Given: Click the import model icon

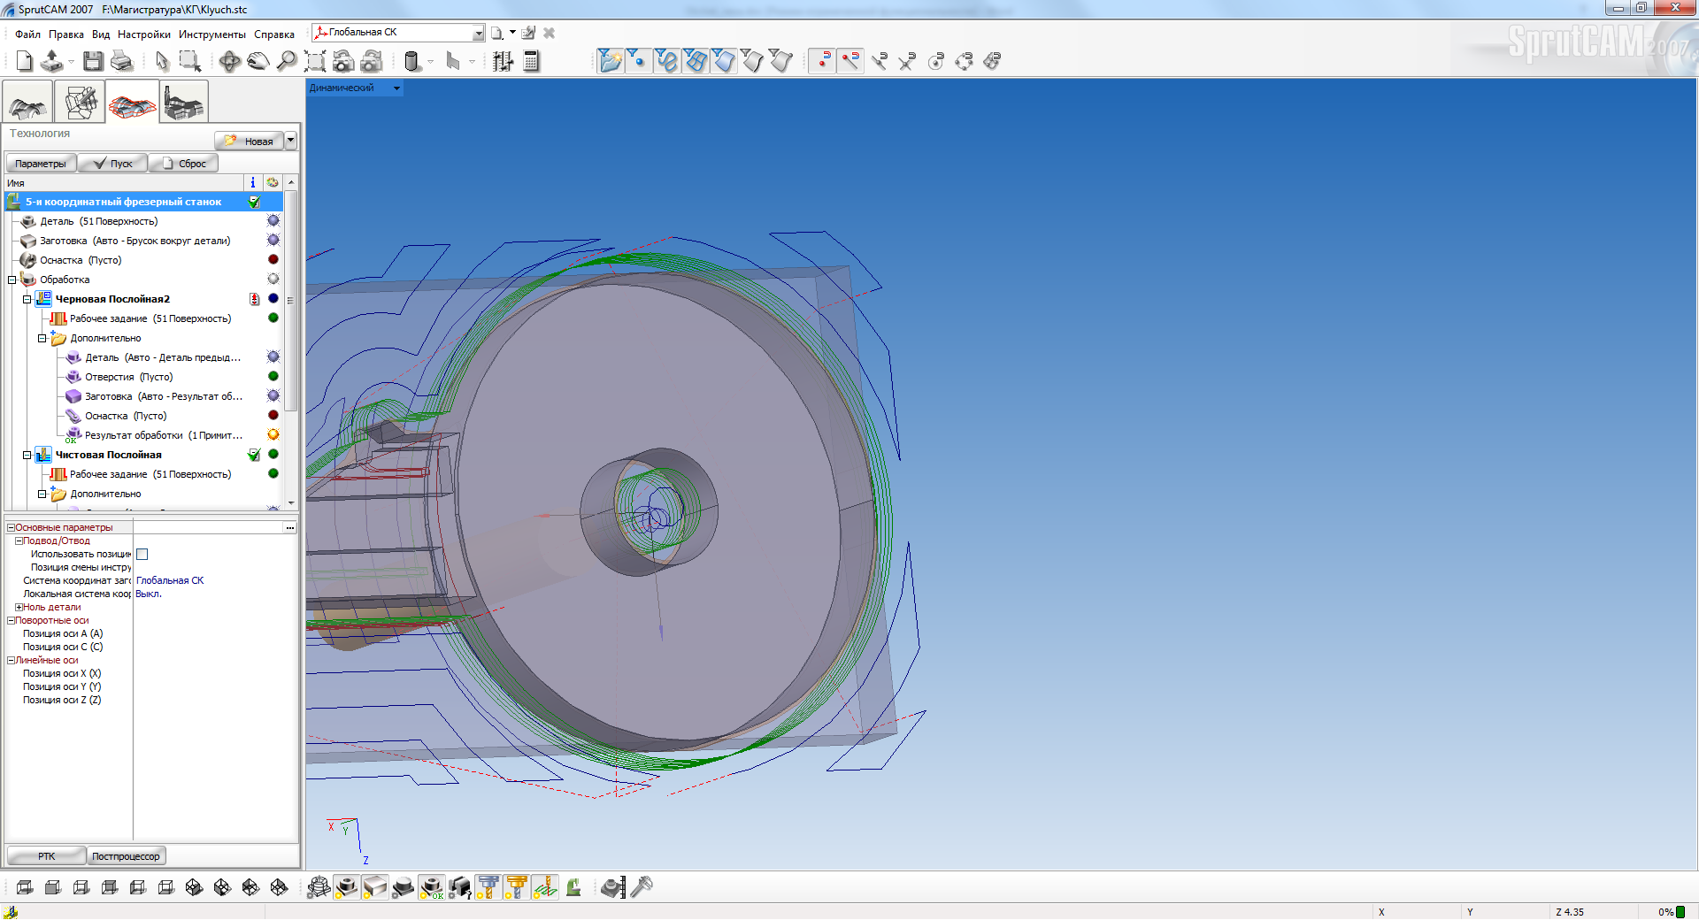Looking at the screenshot, I should pyautogui.click(x=52, y=61).
